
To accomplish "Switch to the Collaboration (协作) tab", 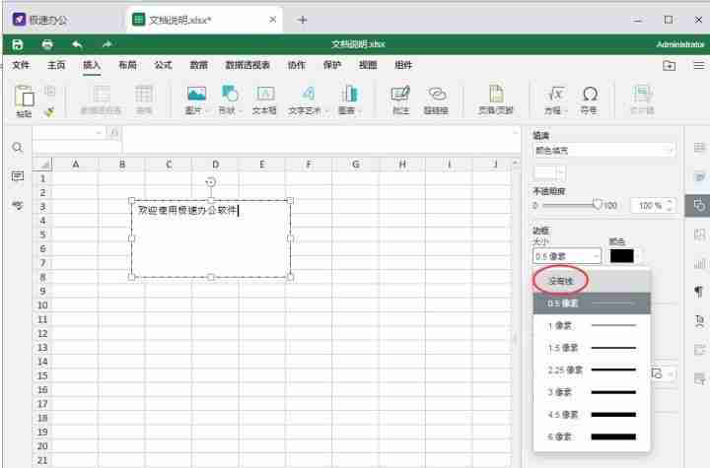I will pyautogui.click(x=297, y=65).
